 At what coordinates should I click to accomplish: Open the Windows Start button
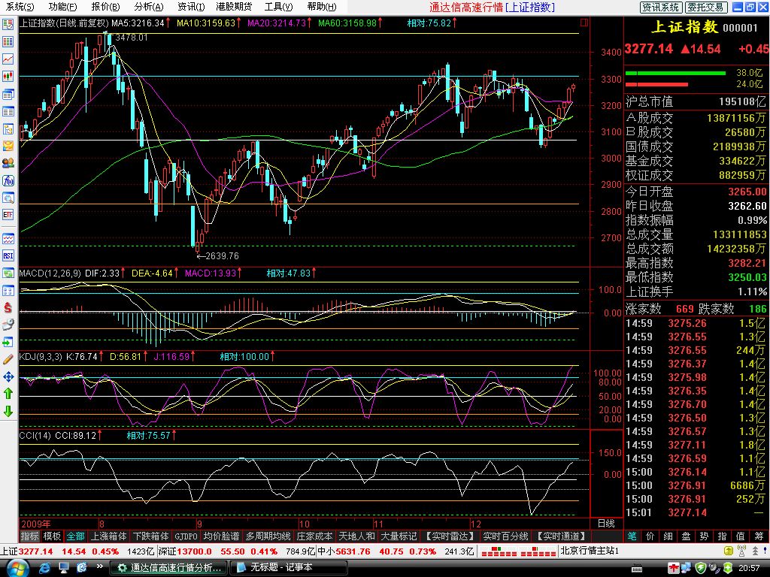[x=17, y=568]
